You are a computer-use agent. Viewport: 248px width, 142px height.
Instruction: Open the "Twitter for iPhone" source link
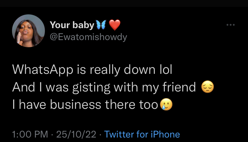point(142,134)
